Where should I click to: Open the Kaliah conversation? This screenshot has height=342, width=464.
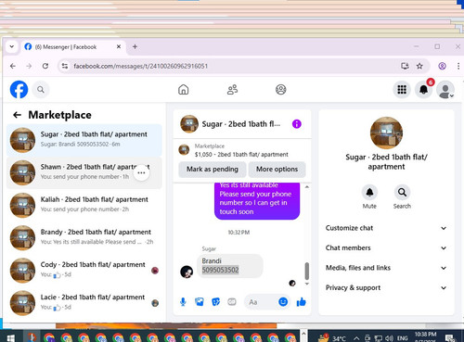84,205
